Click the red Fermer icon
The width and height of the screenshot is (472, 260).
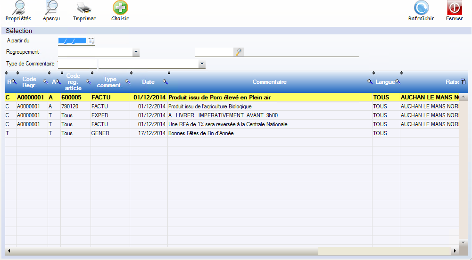454,8
